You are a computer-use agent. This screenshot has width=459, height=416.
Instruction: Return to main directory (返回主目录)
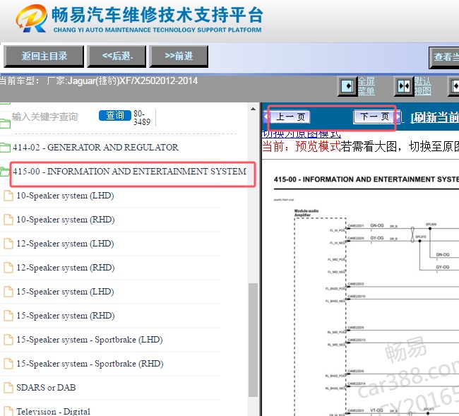pos(44,57)
